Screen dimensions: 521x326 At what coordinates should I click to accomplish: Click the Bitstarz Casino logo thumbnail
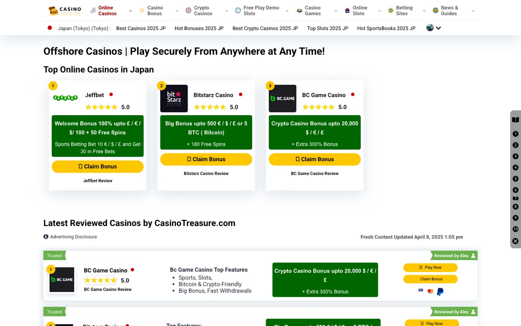click(x=174, y=99)
